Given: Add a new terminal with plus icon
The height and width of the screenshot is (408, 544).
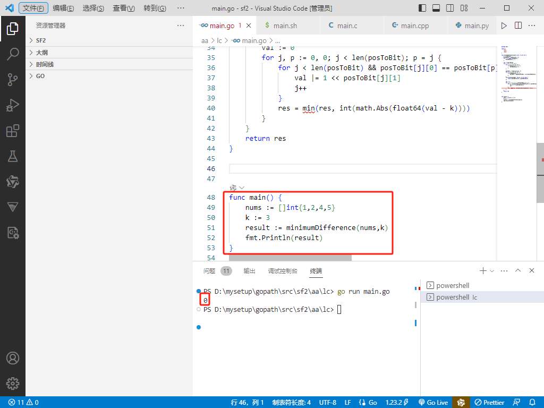Looking at the screenshot, I should [482, 270].
